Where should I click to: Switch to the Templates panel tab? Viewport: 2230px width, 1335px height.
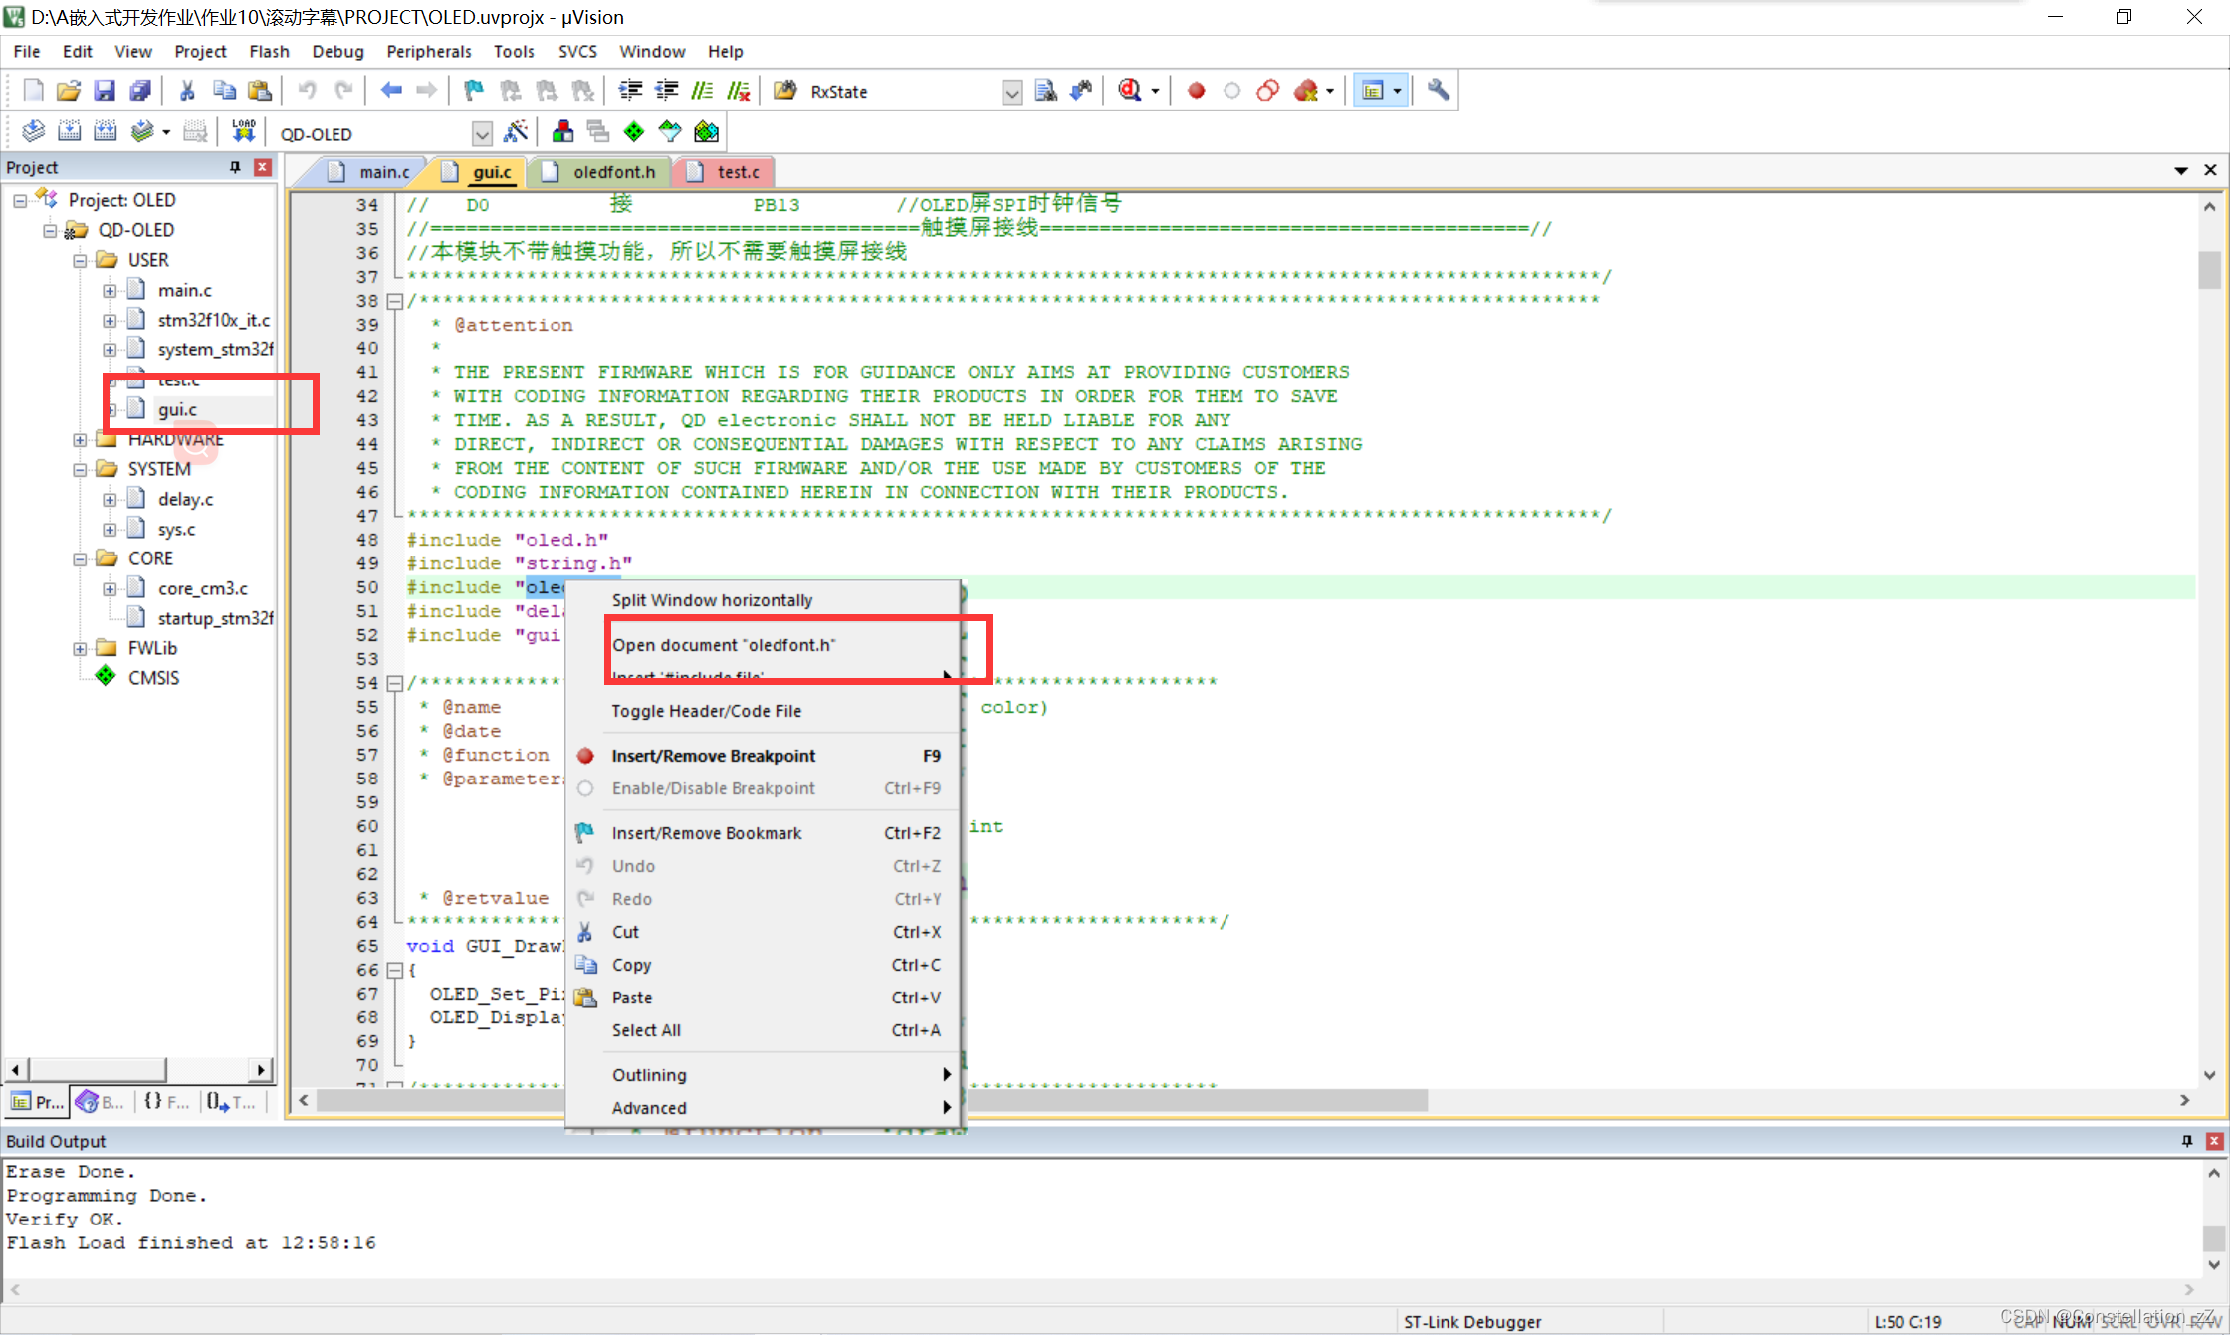pos(231,1102)
